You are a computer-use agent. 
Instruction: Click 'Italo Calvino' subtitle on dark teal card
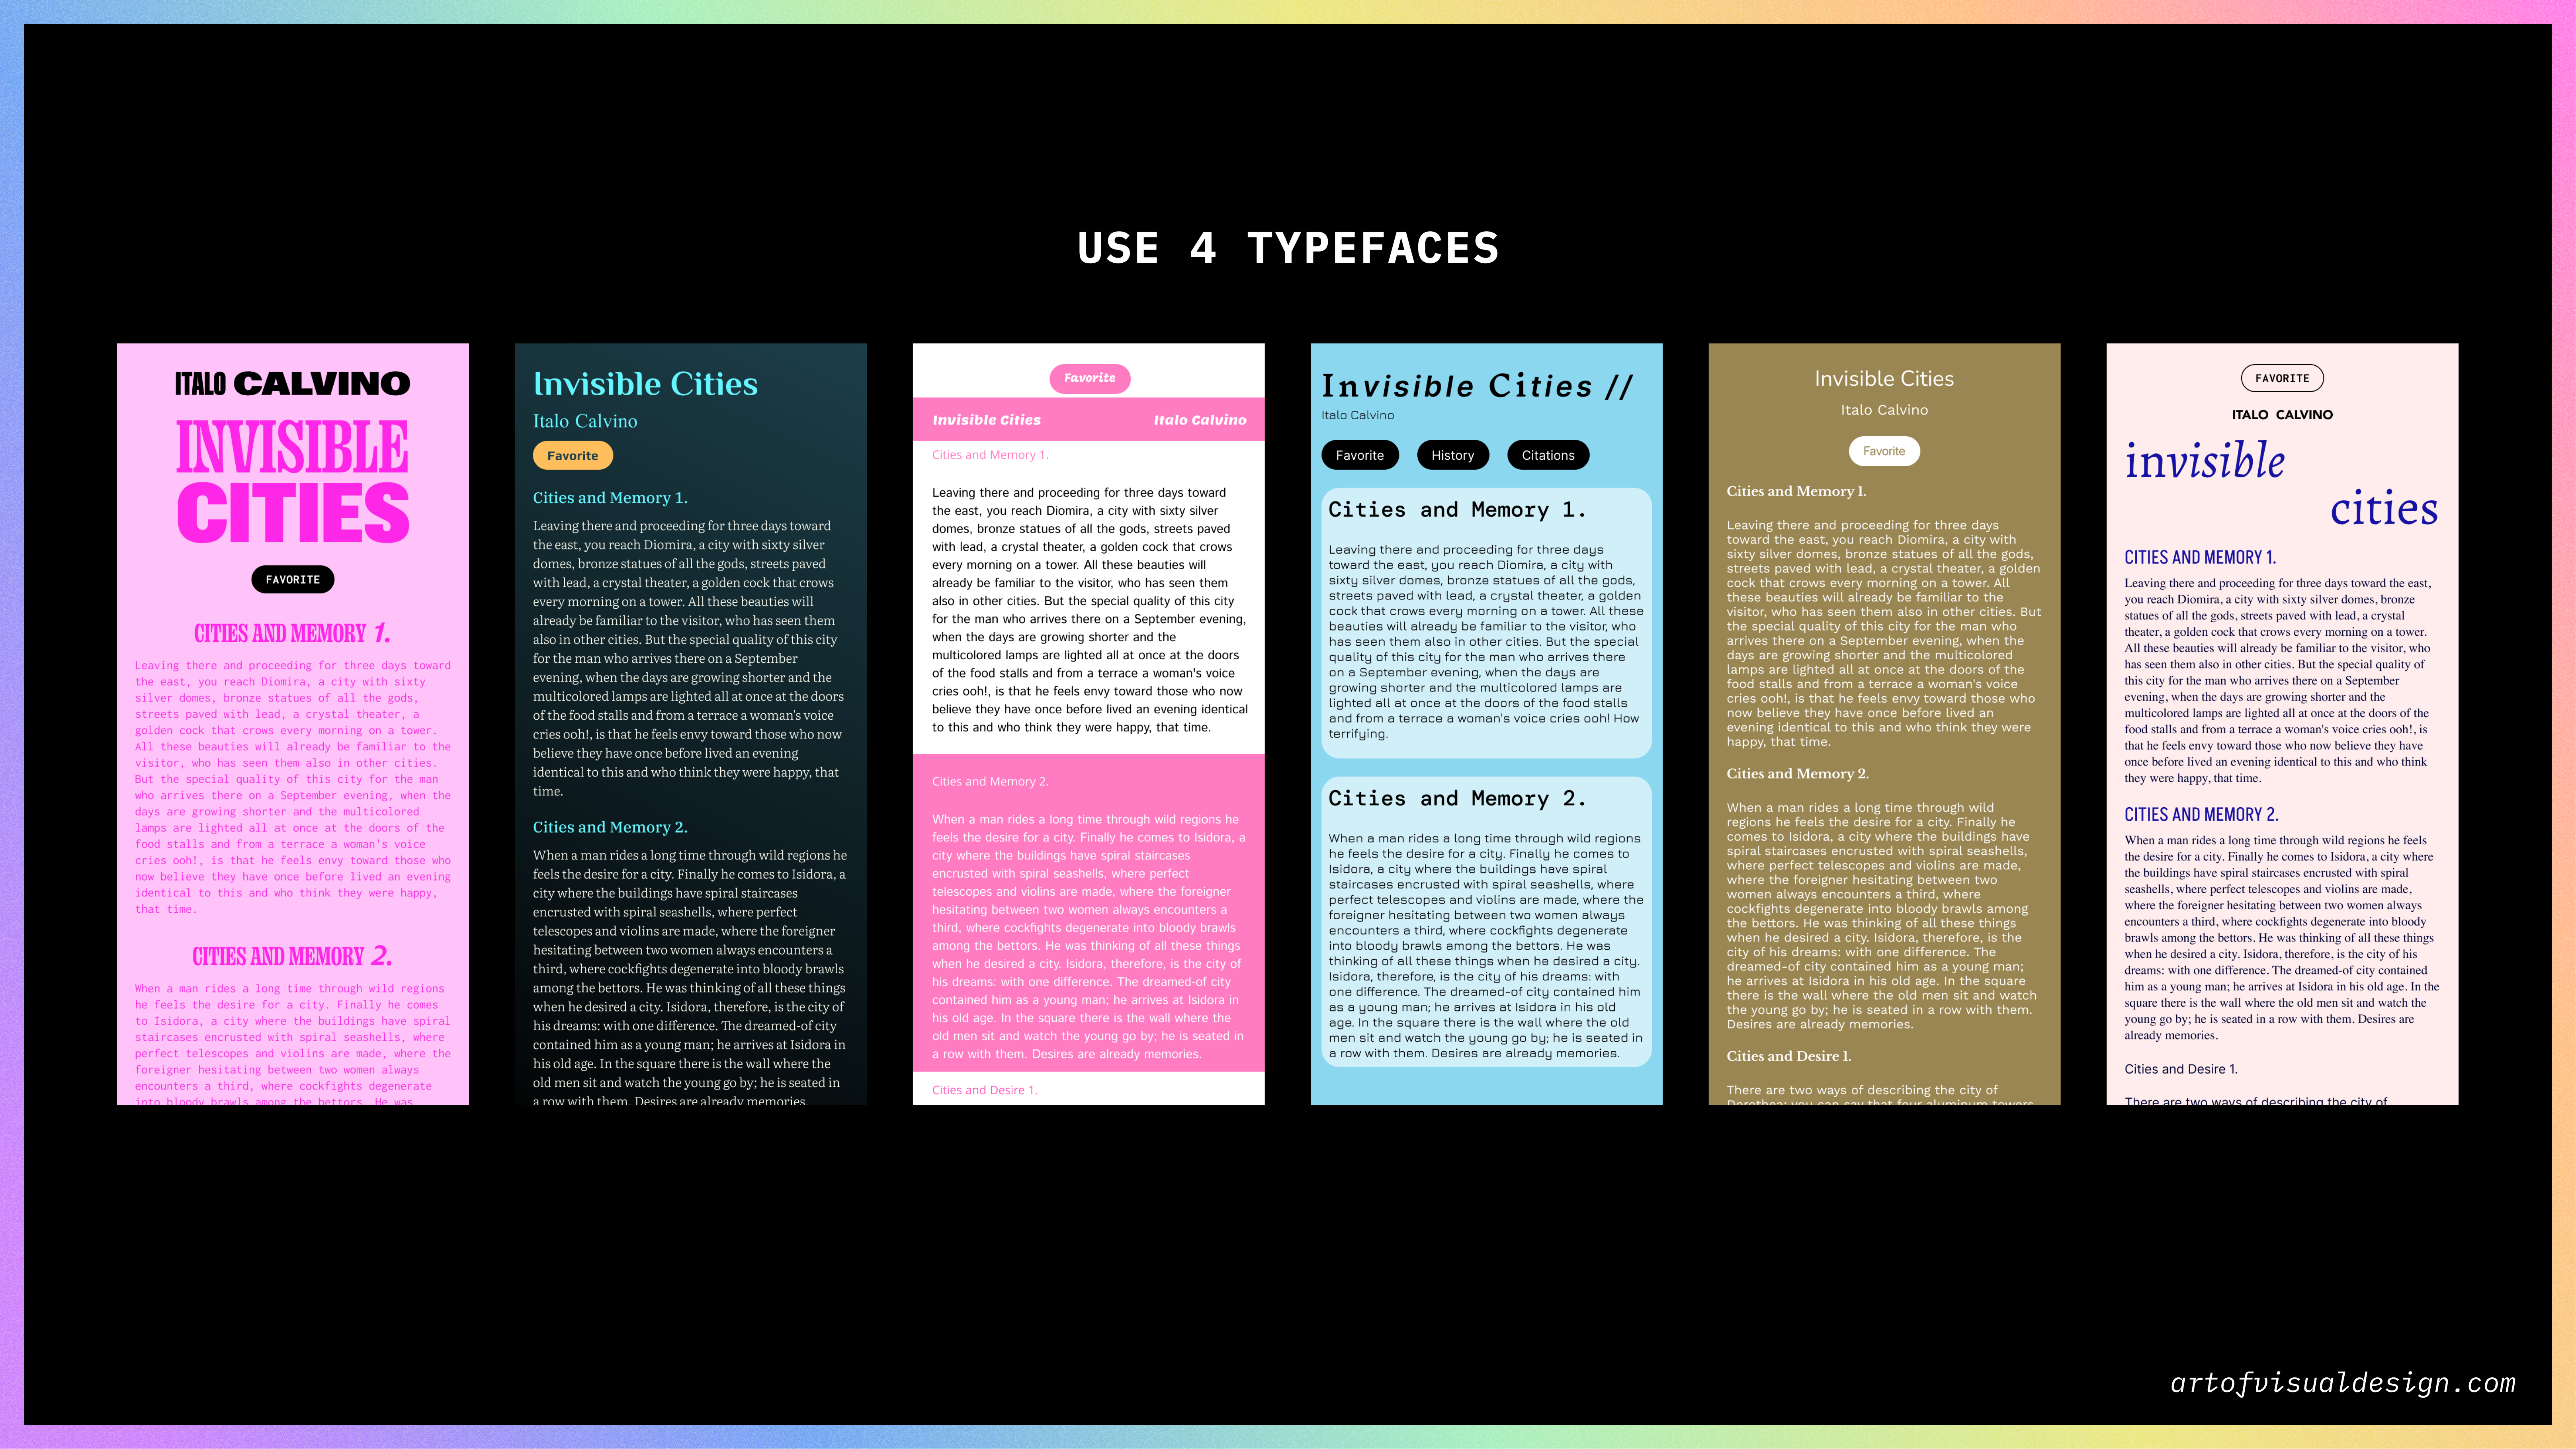(585, 421)
